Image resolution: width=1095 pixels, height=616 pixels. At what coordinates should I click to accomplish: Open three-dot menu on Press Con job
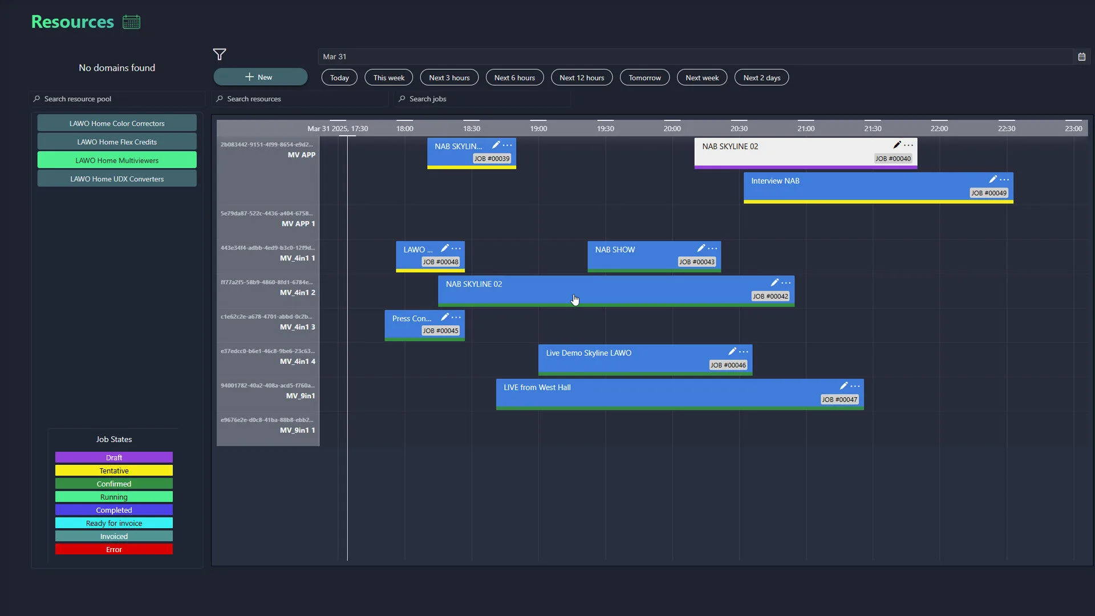(456, 317)
